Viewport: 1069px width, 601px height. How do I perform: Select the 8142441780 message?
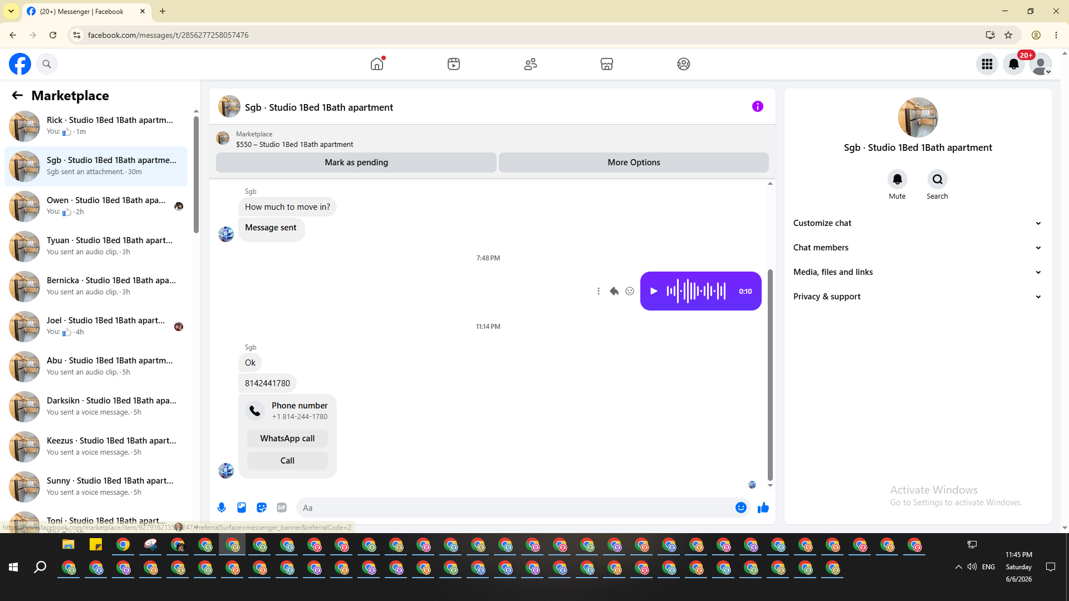267,383
